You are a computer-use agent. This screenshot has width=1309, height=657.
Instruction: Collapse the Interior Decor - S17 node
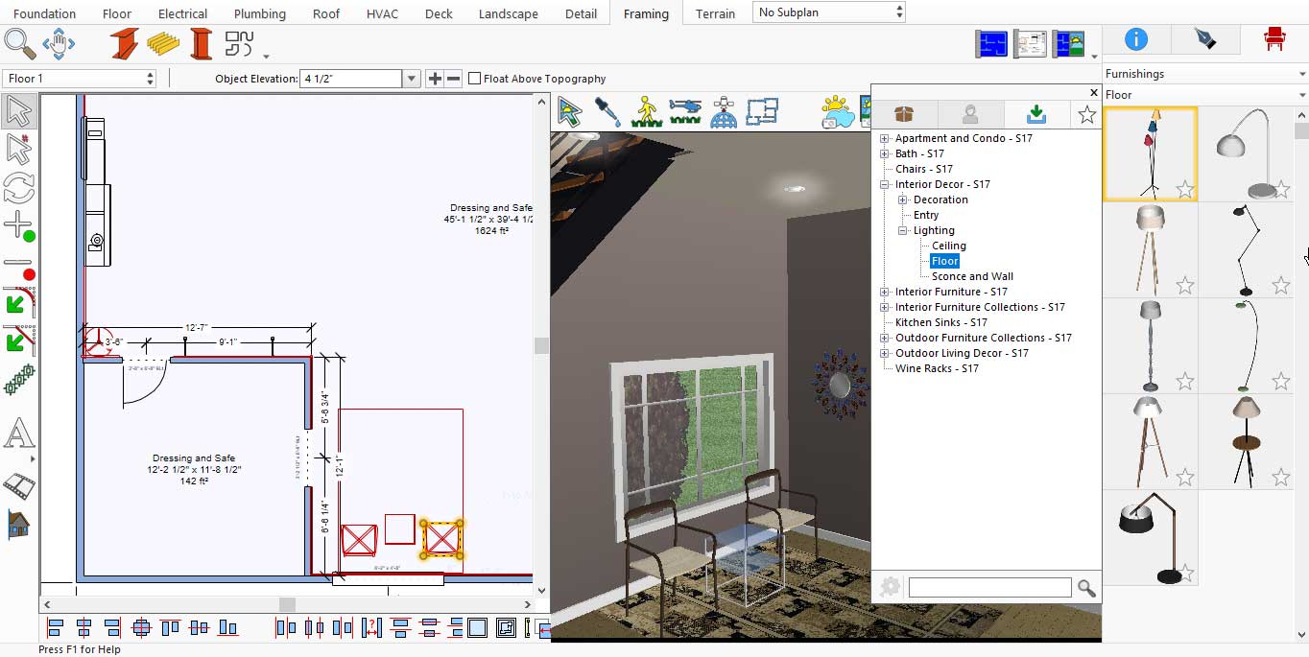coord(885,184)
